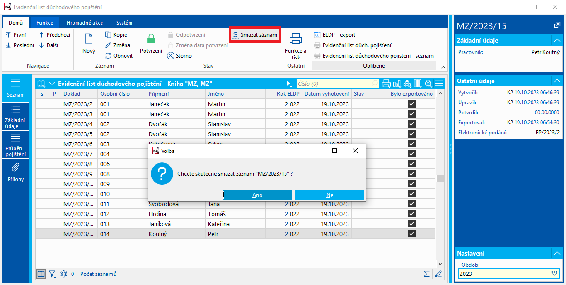This screenshot has width=566, height=285.
Task: Open Evidenční list důch. pojištění report
Action: pyautogui.click(x=353, y=45)
